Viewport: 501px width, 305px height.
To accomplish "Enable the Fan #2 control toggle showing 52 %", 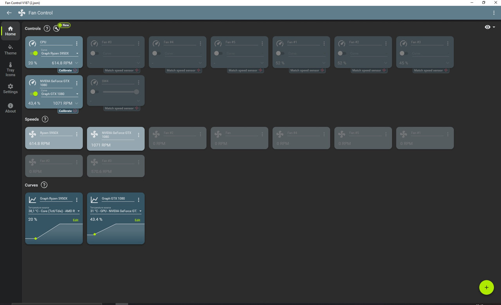I will (x=342, y=53).
